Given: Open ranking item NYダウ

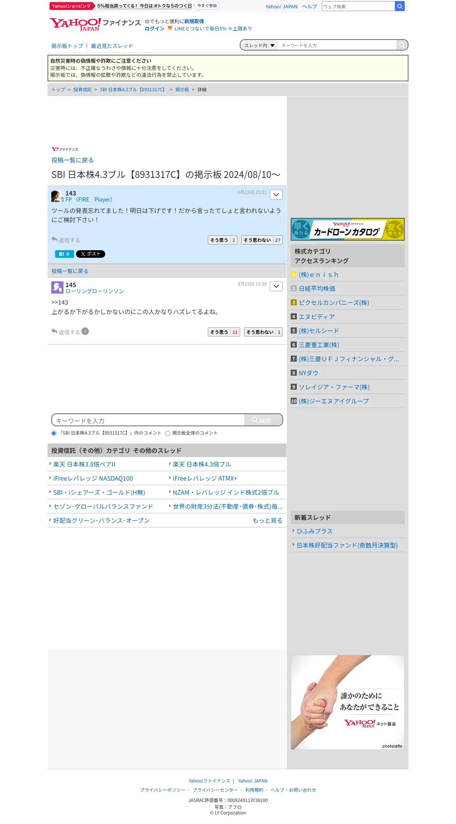Looking at the screenshot, I should (308, 373).
